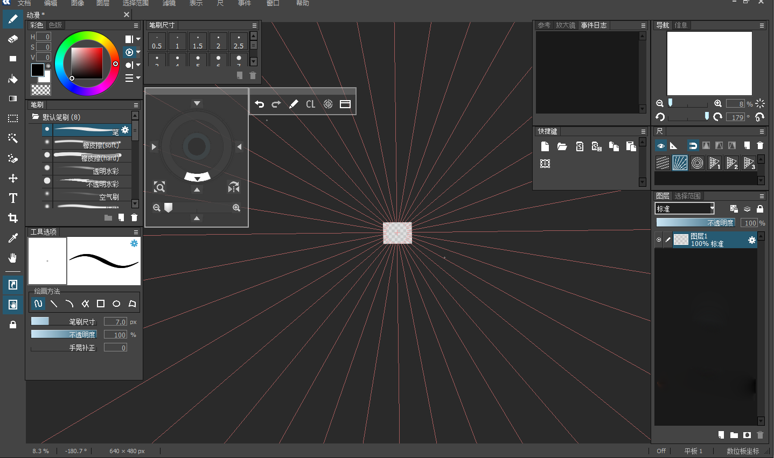Open the Color panel menu

tap(136, 25)
